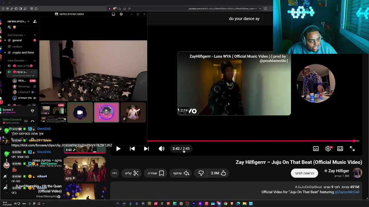
Task: Open the #JuJuOnDatBeat hashtag link
Action: pyautogui.click(x=308, y=187)
